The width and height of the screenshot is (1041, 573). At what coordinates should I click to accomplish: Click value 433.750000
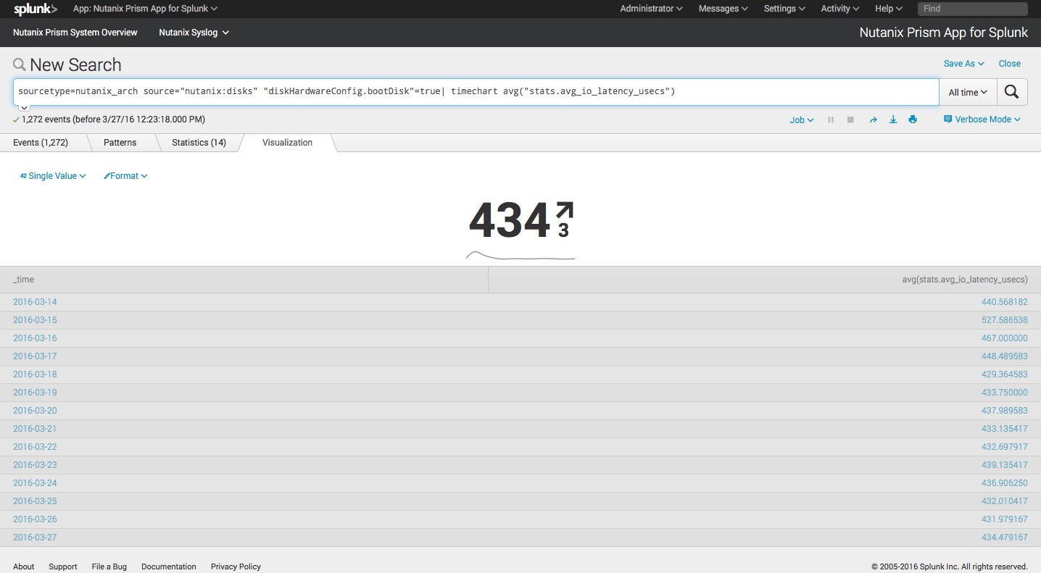pyautogui.click(x=1005, y=393)
